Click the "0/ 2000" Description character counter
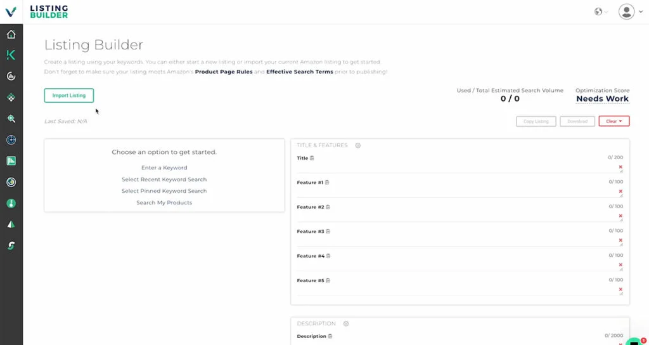 tap(614, 336)
